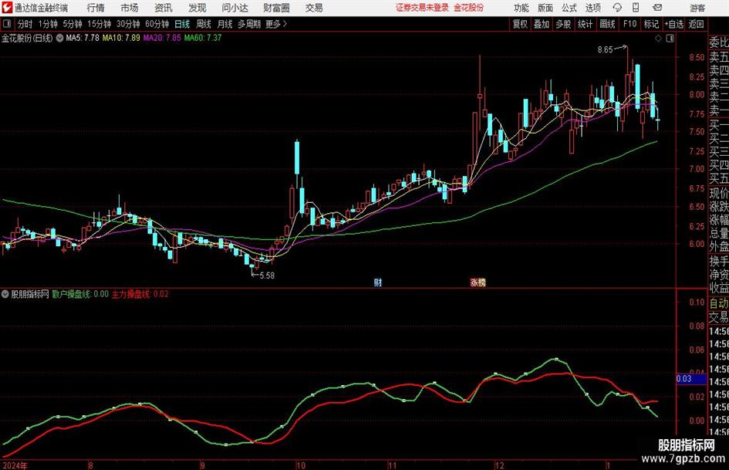Image resolution: width=729 pixels, height=470 pixels.
Task: Open the 市场 menu
Action: pos(130,8)
